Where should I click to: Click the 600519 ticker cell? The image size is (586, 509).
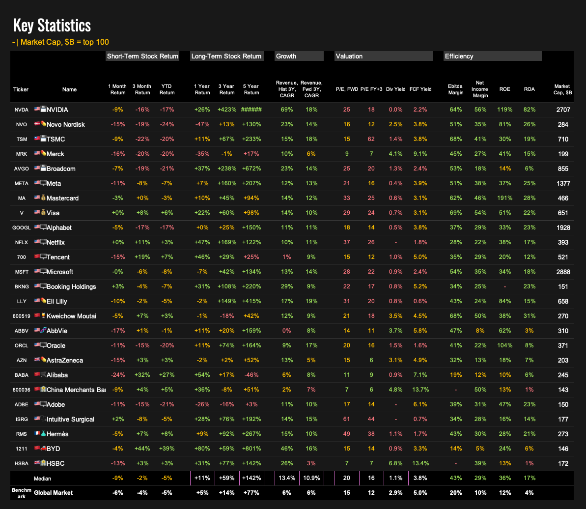click(x=21, y=316)
